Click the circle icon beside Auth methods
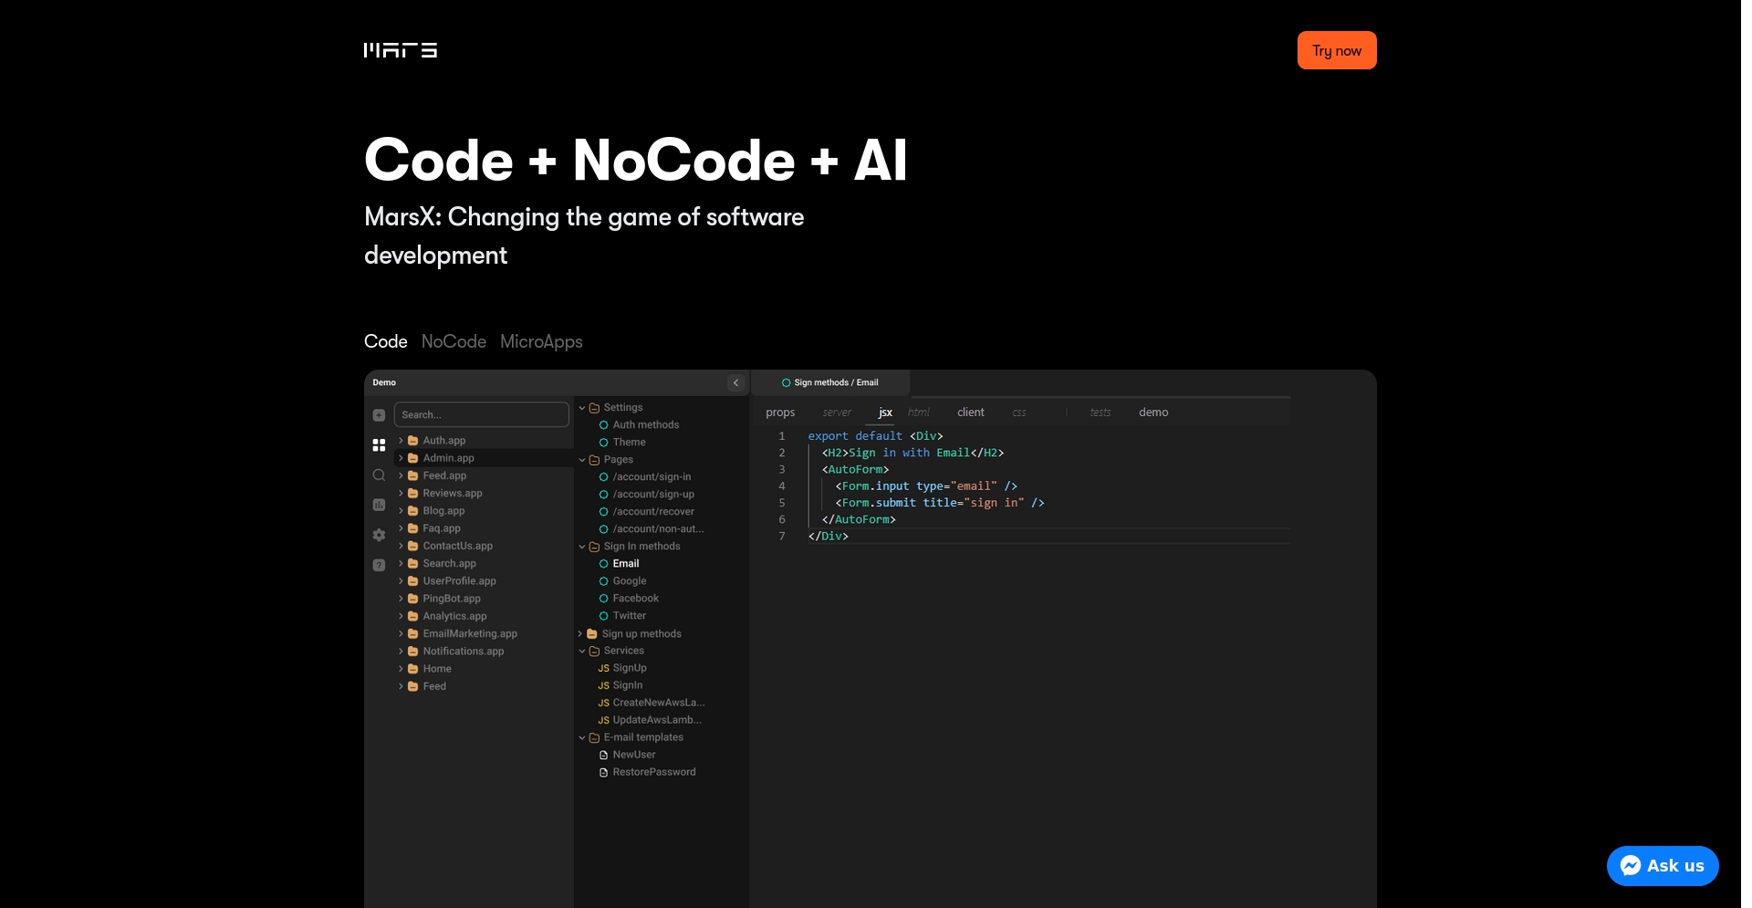Screen dimensions: 1752x908 603,425
